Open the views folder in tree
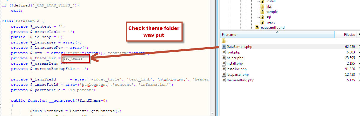The width and height of the screenshot is (360, 116). (271, 22)
